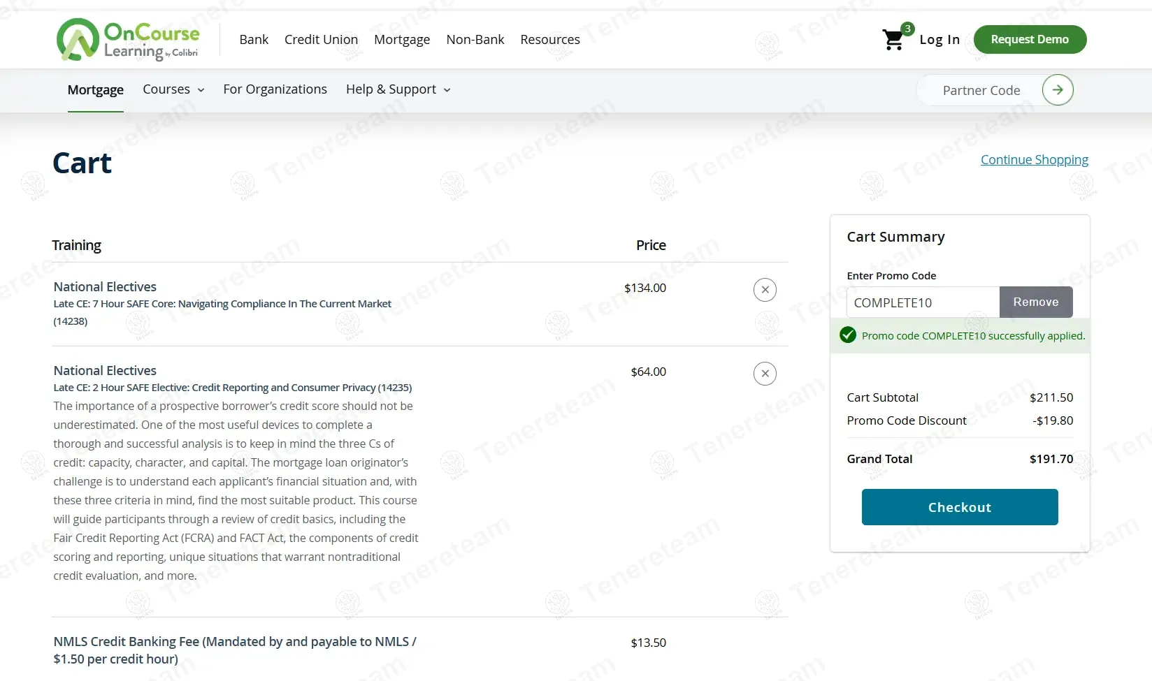Select the Mortgage tab in sub-navigation
This screenshot has height=681, width=1152.
[x=96, y=90]
